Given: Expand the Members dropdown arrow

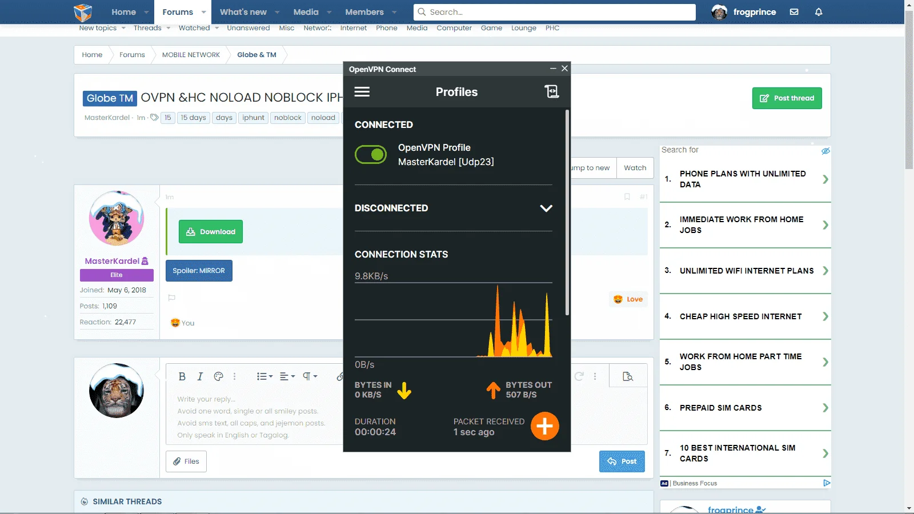Looking at the screenshot, I should (394, 12).
